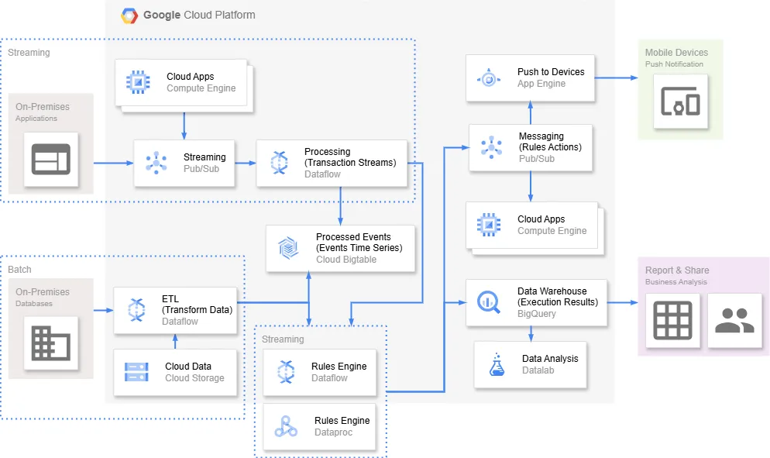Select the Data Warehouse (Execution Results) label
This screenshot has width=770, height=458.
(558, 297)
